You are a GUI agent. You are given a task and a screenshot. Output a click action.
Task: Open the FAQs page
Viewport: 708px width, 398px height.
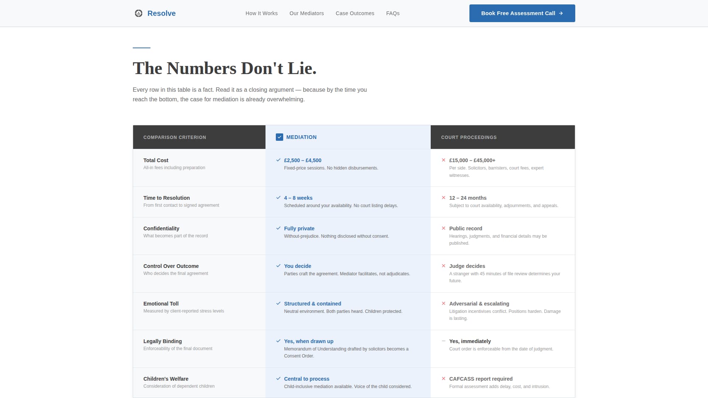(x=393, y=13)
